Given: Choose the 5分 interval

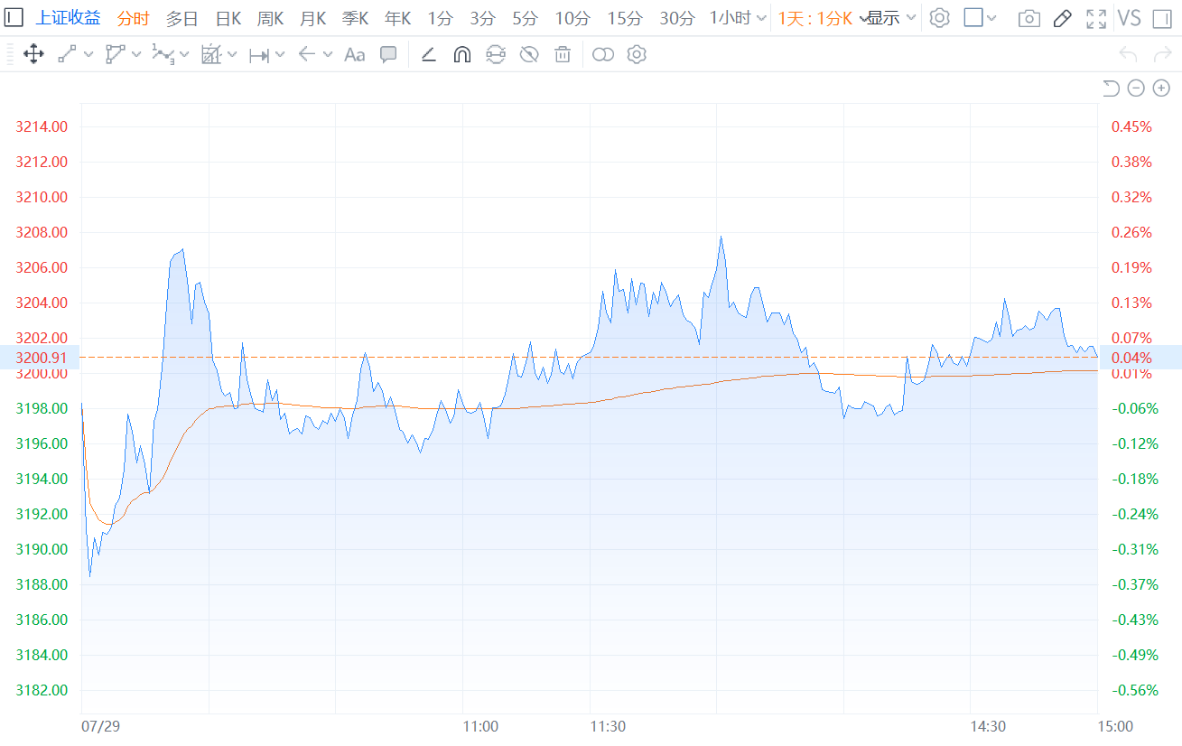Looking at the screenshot, I should (525, 18).
